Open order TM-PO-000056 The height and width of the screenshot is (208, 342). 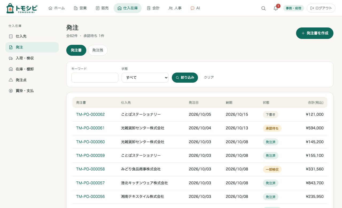click(x=90, y=197)
